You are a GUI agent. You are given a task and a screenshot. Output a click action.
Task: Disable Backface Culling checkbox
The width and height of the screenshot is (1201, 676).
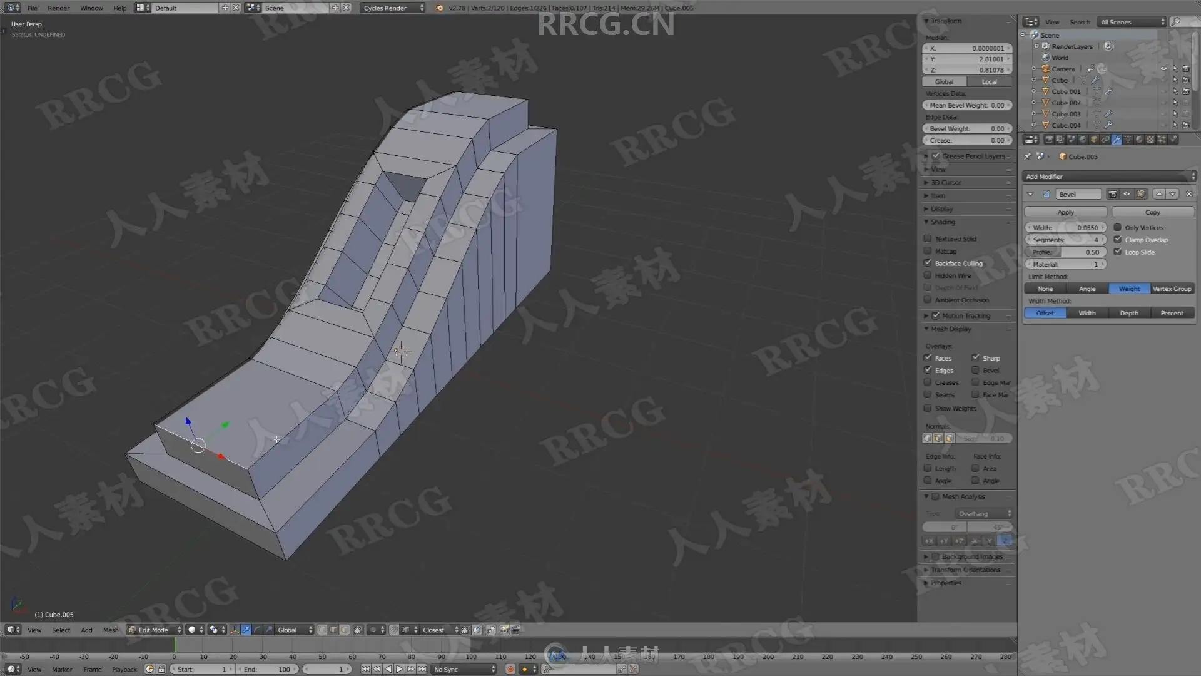click(x=928, y=263)
